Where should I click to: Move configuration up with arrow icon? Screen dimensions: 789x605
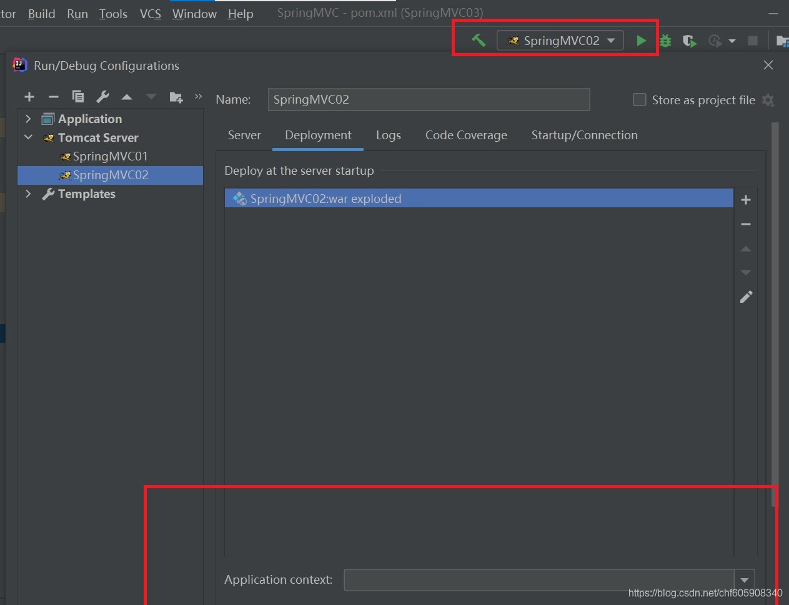(x=127, y=97)
